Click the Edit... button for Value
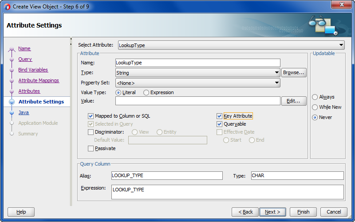This screenshot has width=355, height=222. tap(294, 101)
